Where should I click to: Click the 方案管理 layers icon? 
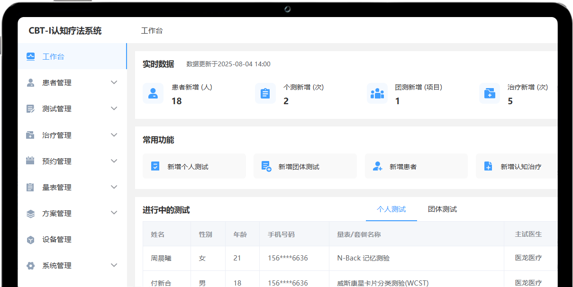click(x=31, y=214)
